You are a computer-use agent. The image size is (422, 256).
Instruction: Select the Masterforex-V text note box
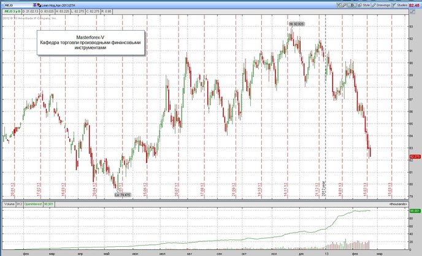(91, 43)
